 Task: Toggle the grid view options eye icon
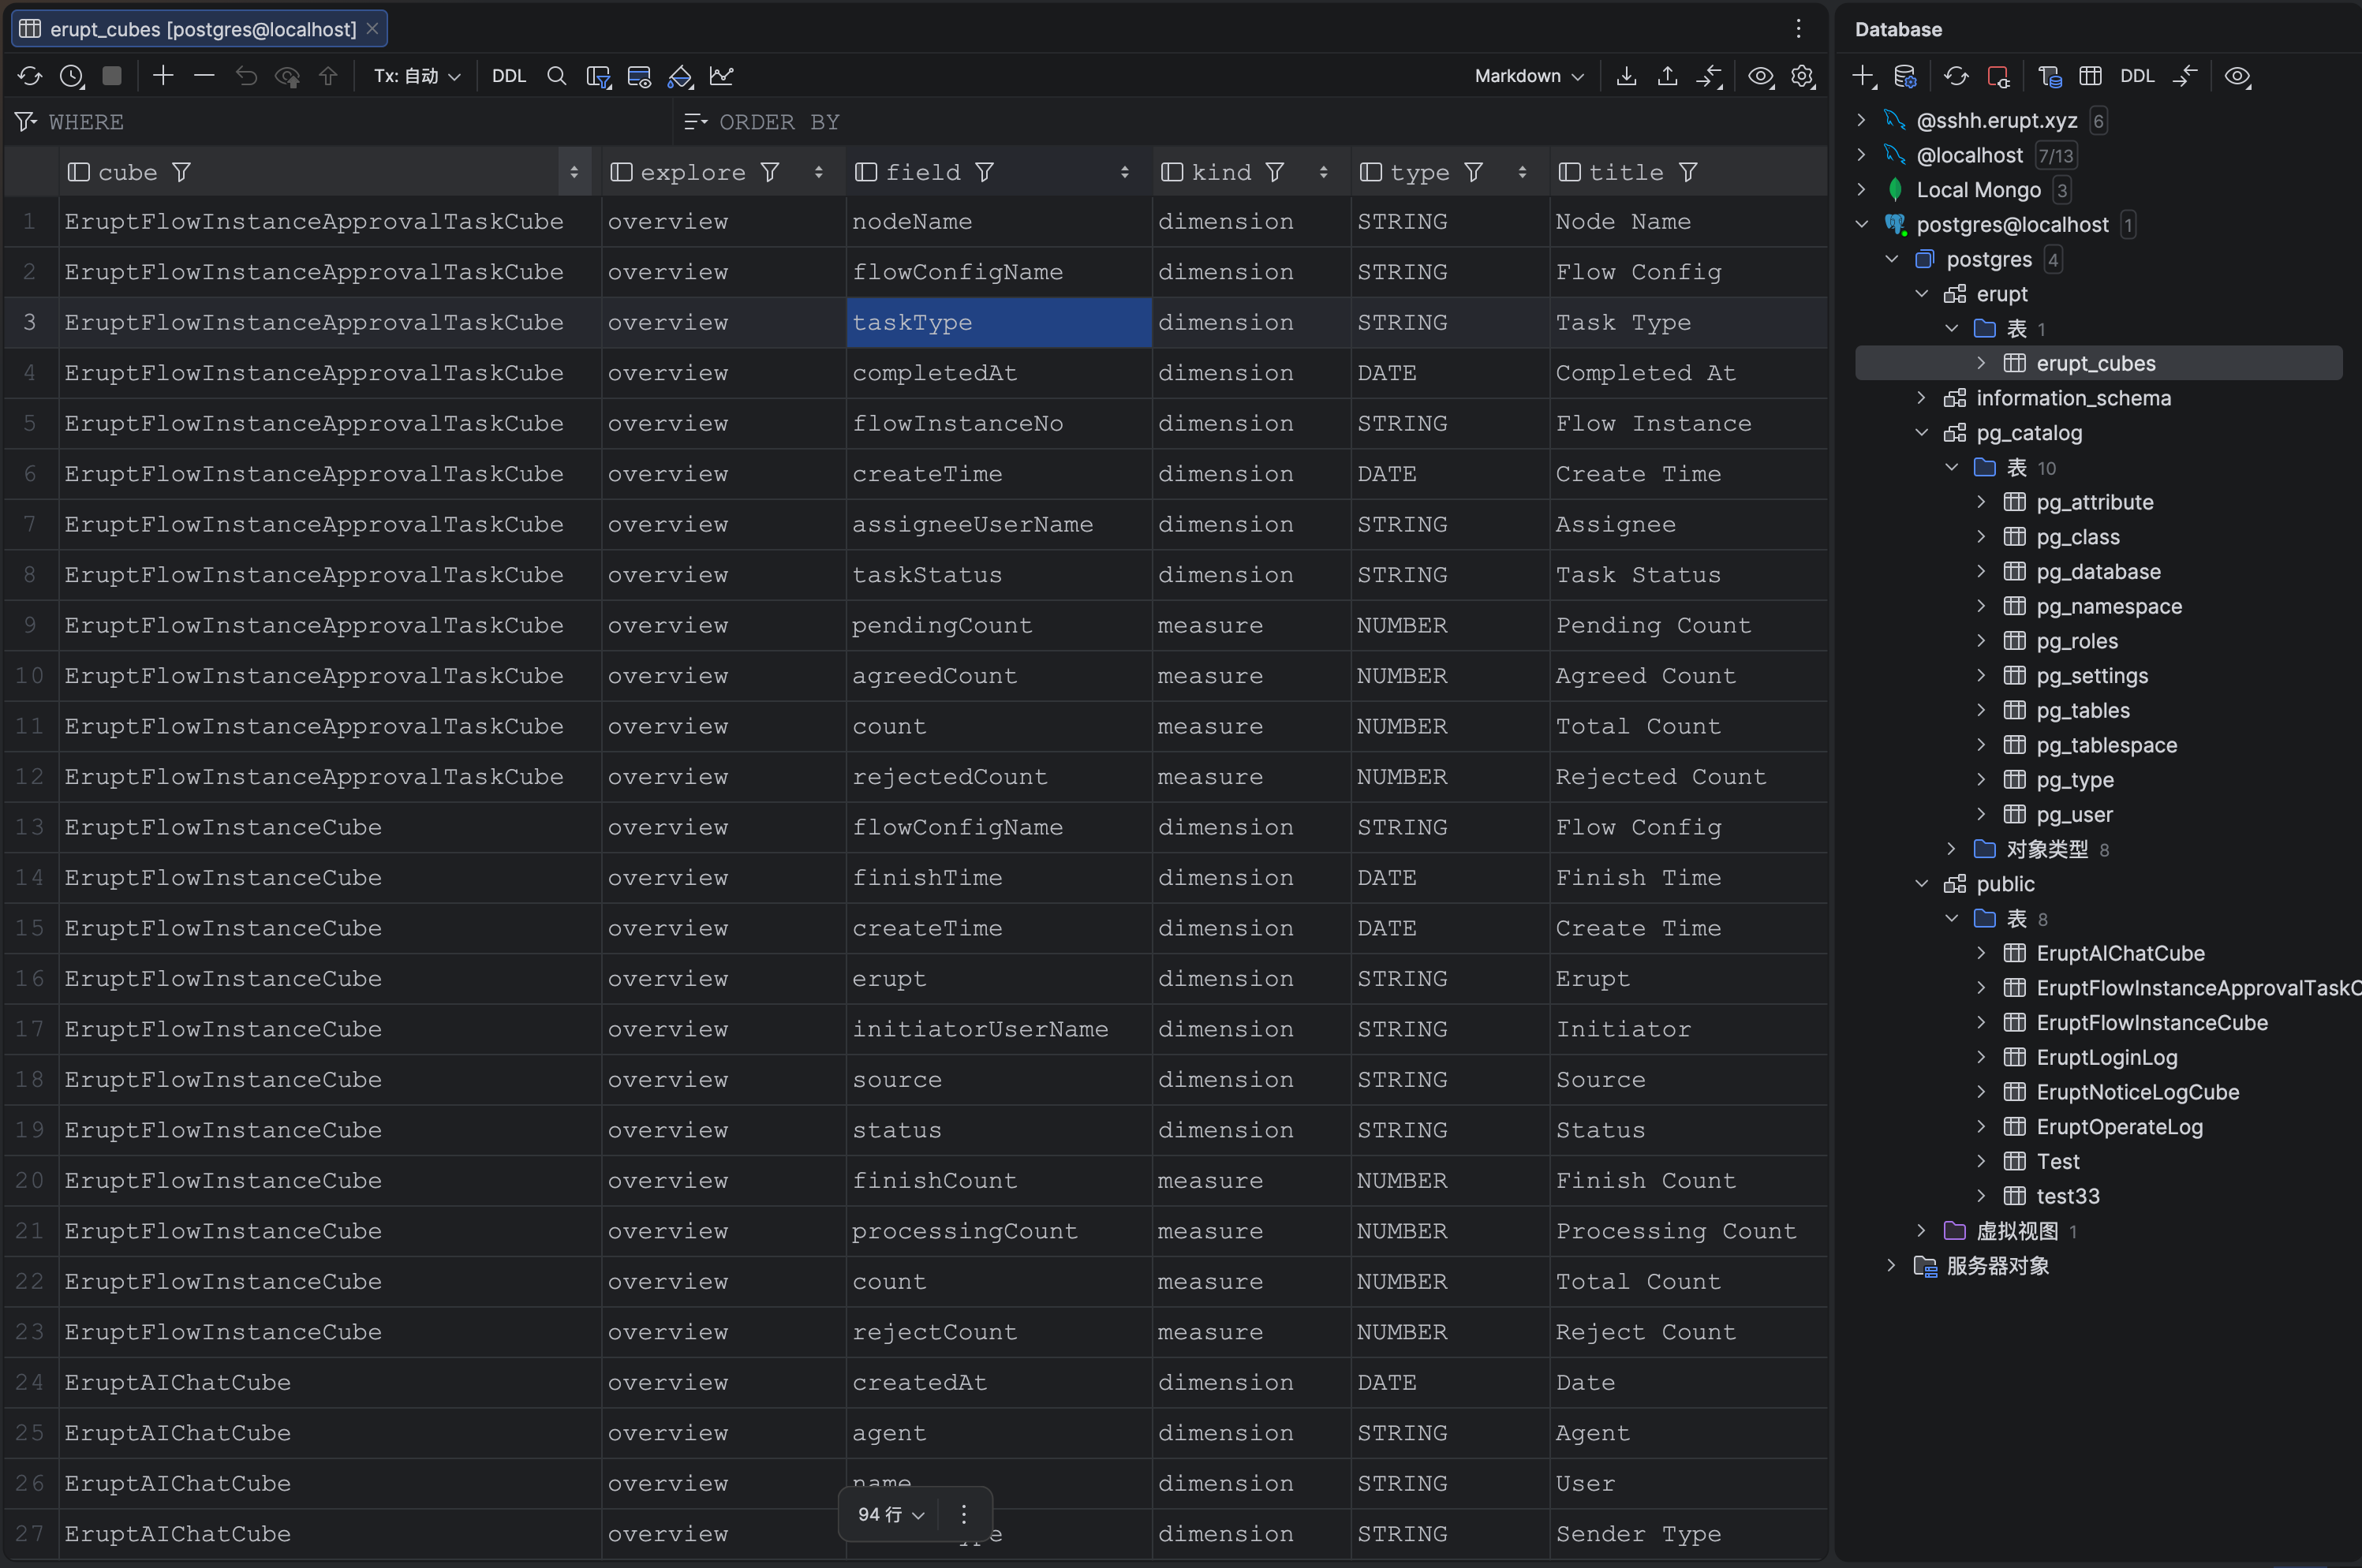[x=1760, y=76]
